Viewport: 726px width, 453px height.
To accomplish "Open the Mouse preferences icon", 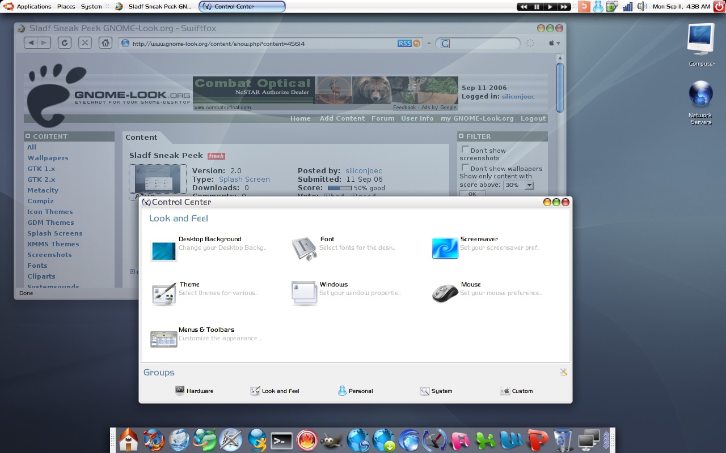I will tap(445, 293).
